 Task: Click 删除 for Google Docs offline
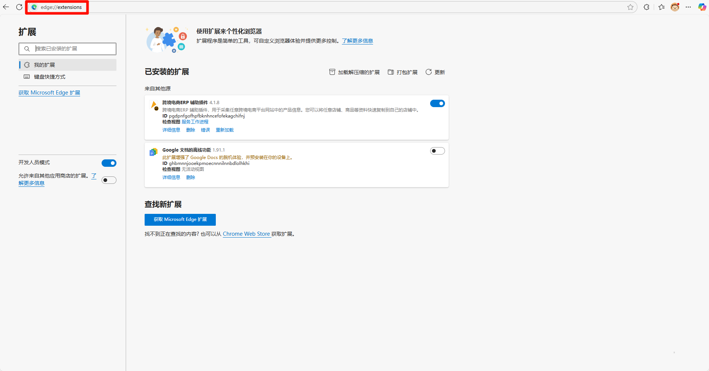tap(191, 178)
